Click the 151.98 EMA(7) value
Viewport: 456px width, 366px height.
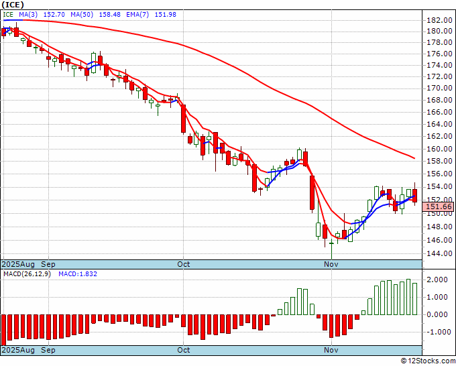click(165, 14)
